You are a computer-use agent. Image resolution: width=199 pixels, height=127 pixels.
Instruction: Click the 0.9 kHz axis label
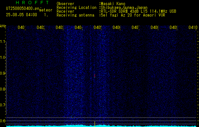(x=3, y=73)
